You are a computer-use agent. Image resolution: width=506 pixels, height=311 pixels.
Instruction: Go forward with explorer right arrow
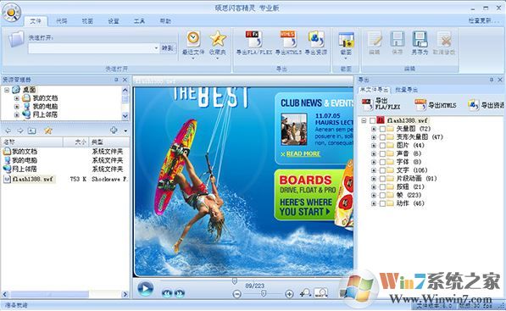20,131
